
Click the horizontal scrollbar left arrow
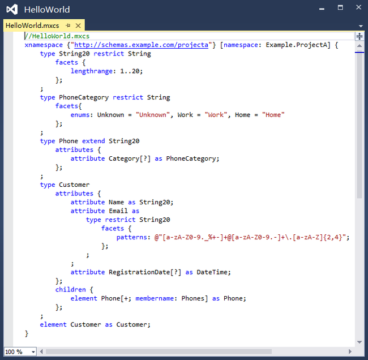[x=41, y=352]
